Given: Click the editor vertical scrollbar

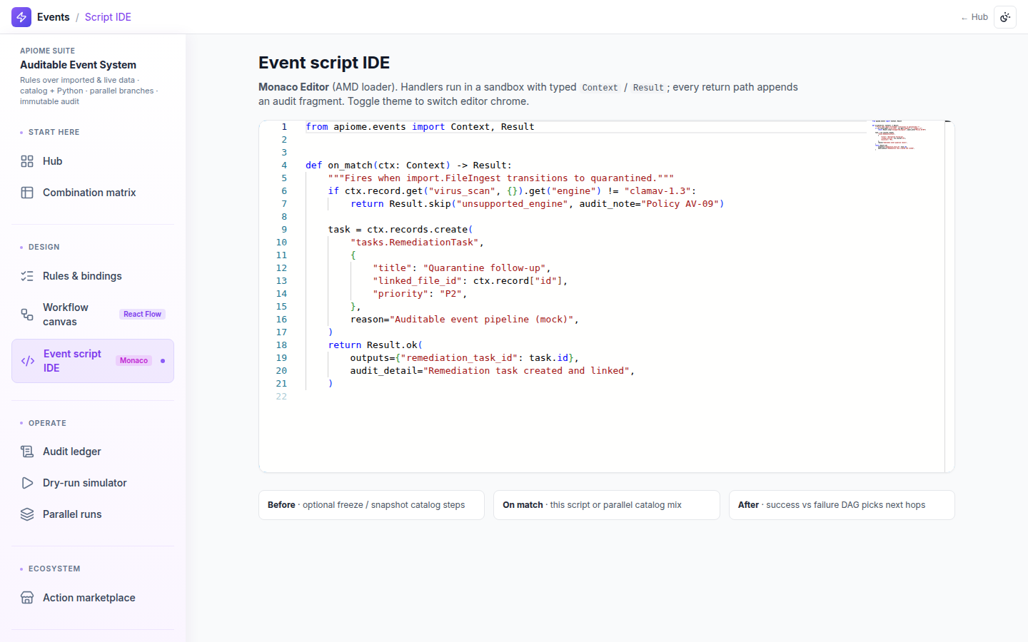Looking at the screenshot, I should click(x=949, y=296).
